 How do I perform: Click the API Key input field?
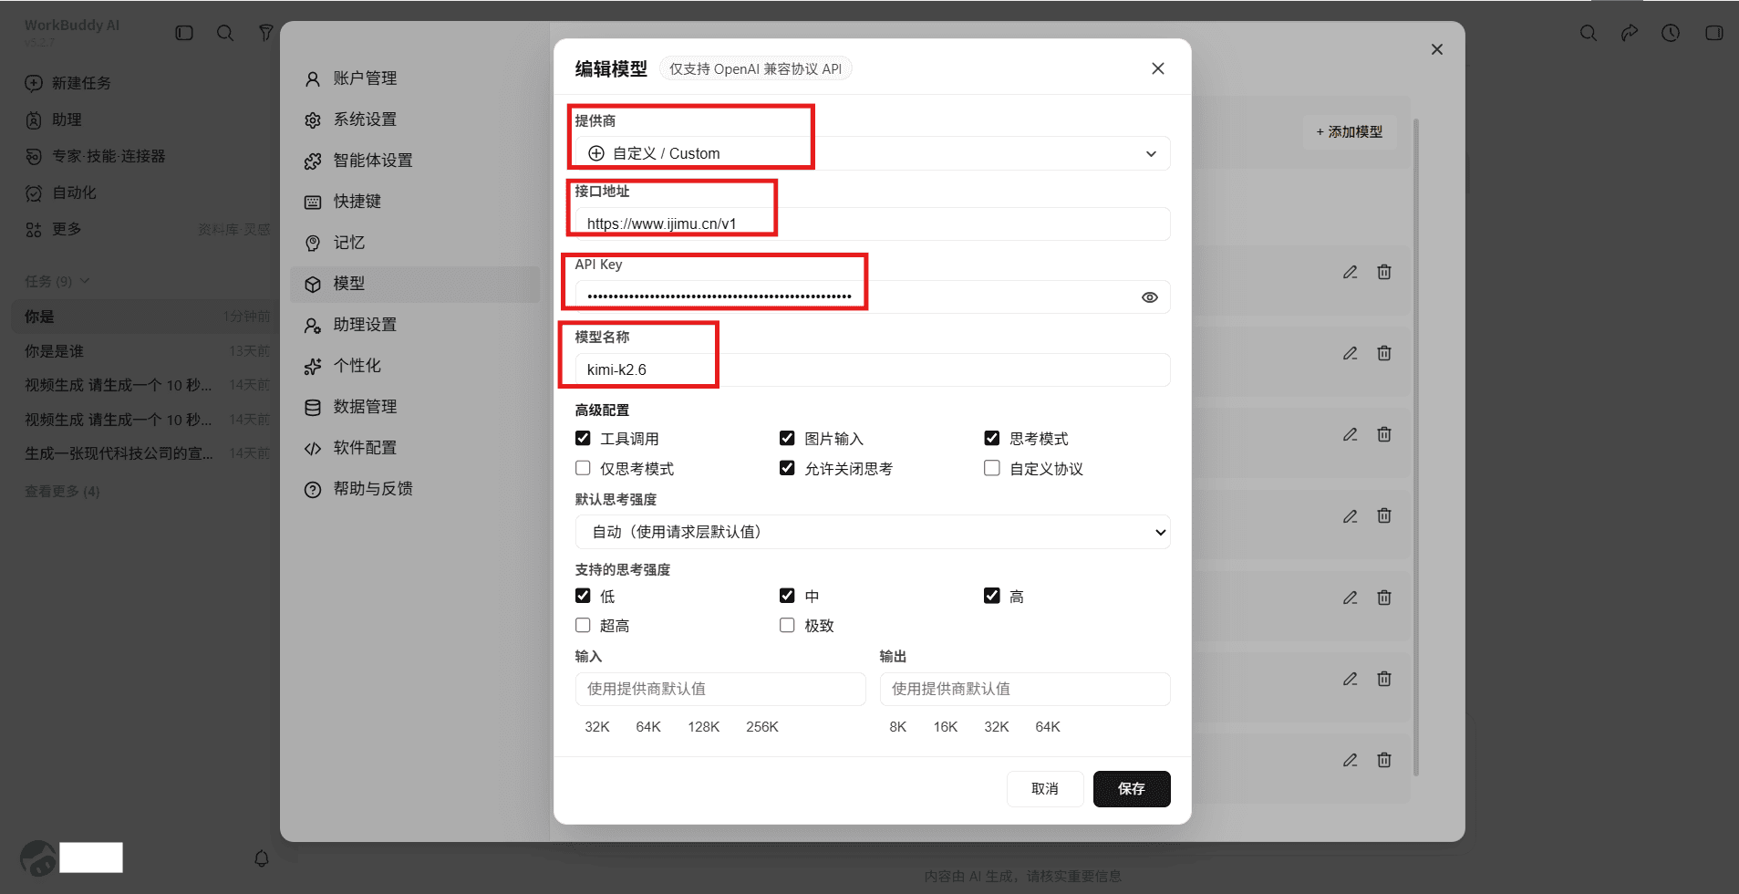coord(872,296)
